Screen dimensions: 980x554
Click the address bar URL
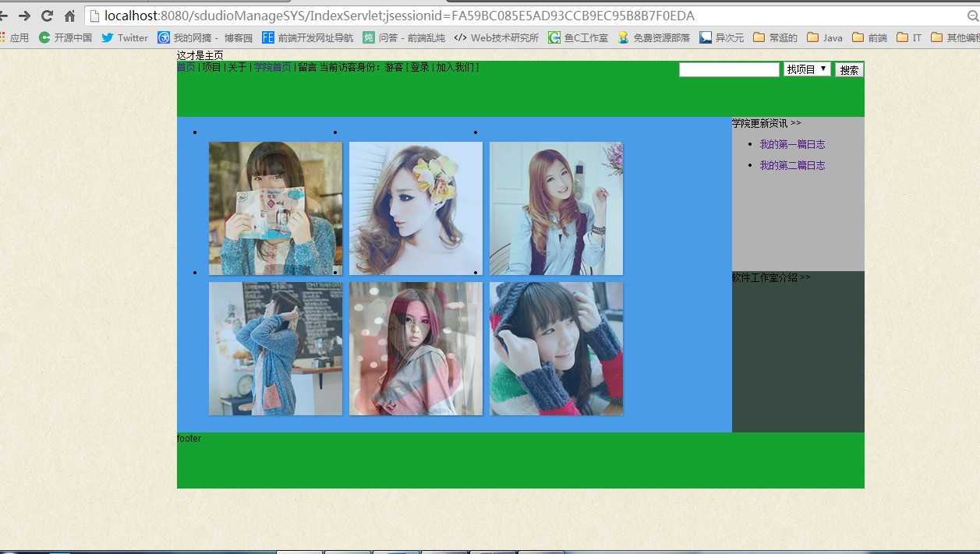tap(399, 16)
